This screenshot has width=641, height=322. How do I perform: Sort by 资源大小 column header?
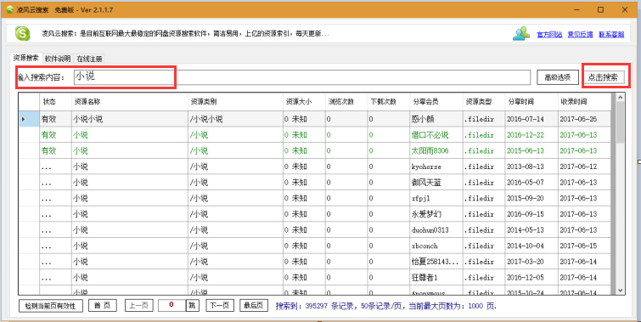304,102
